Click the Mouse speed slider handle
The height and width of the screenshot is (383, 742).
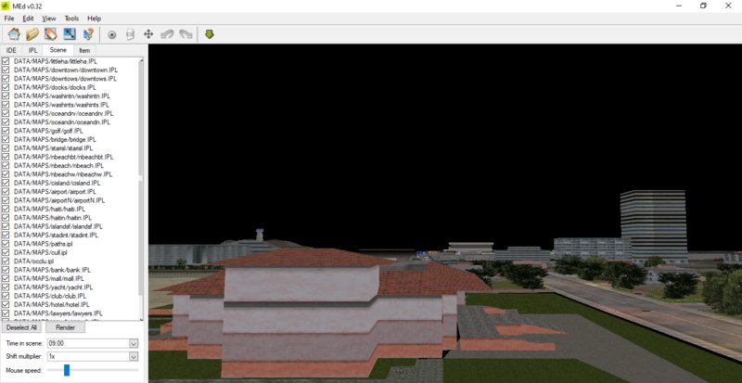67,370
